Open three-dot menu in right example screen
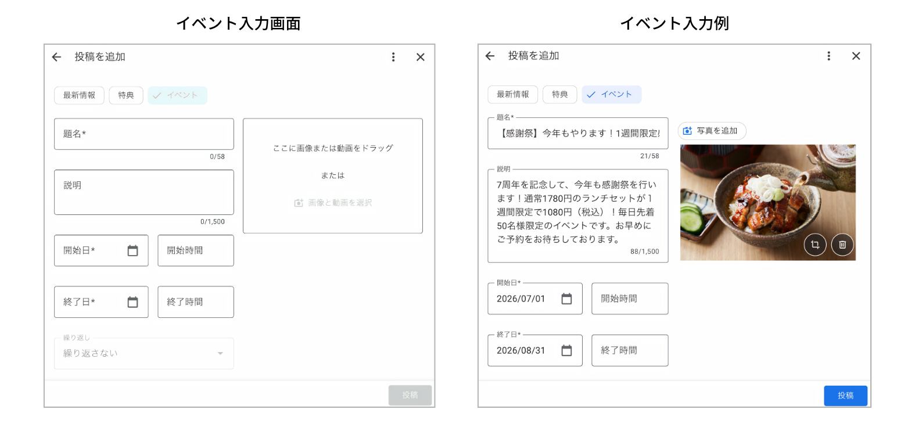 [x=828, y=56]
